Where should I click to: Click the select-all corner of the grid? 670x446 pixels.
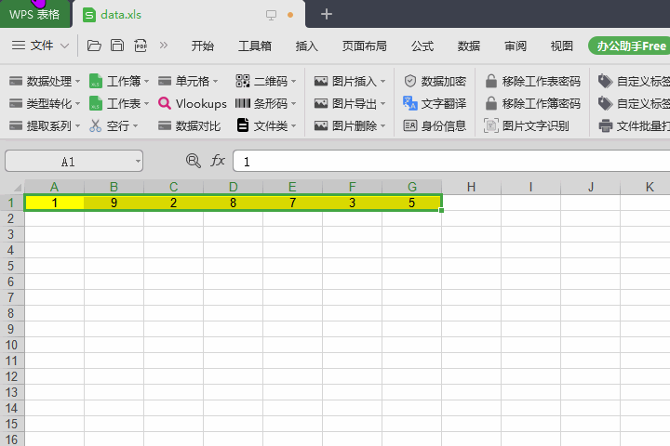[x=12, y=187]
